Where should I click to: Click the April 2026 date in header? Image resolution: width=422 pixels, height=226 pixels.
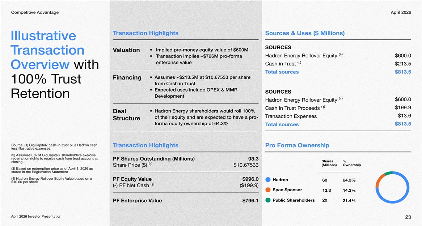401,13
